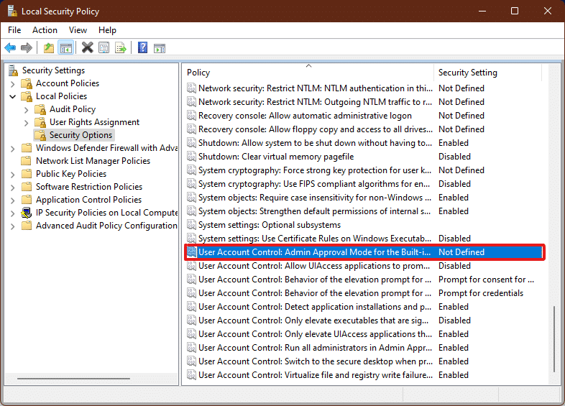Select System objects: Strengthen default permissions policy
Screen dimensions: 565x406
pos(364,211)
